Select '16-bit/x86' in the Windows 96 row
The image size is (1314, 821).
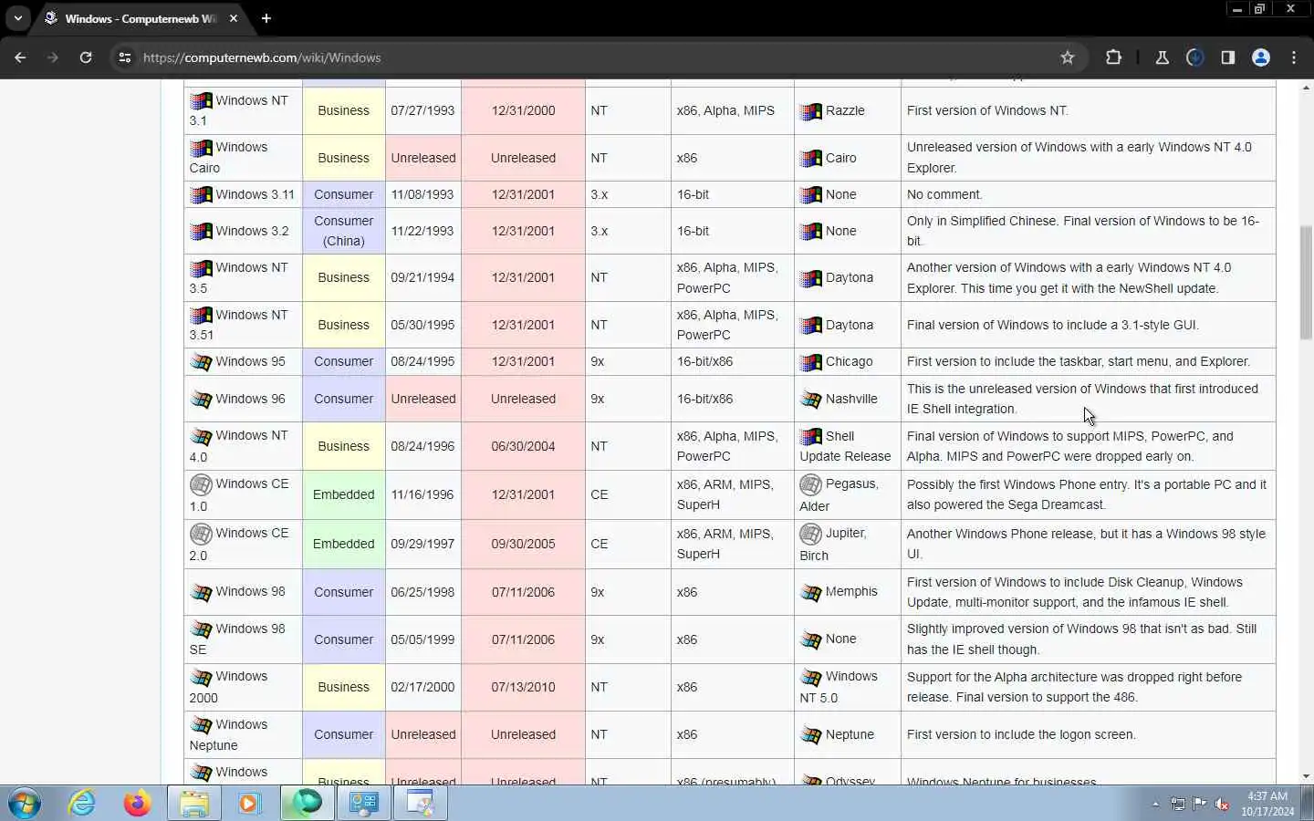tap(704, 399)
